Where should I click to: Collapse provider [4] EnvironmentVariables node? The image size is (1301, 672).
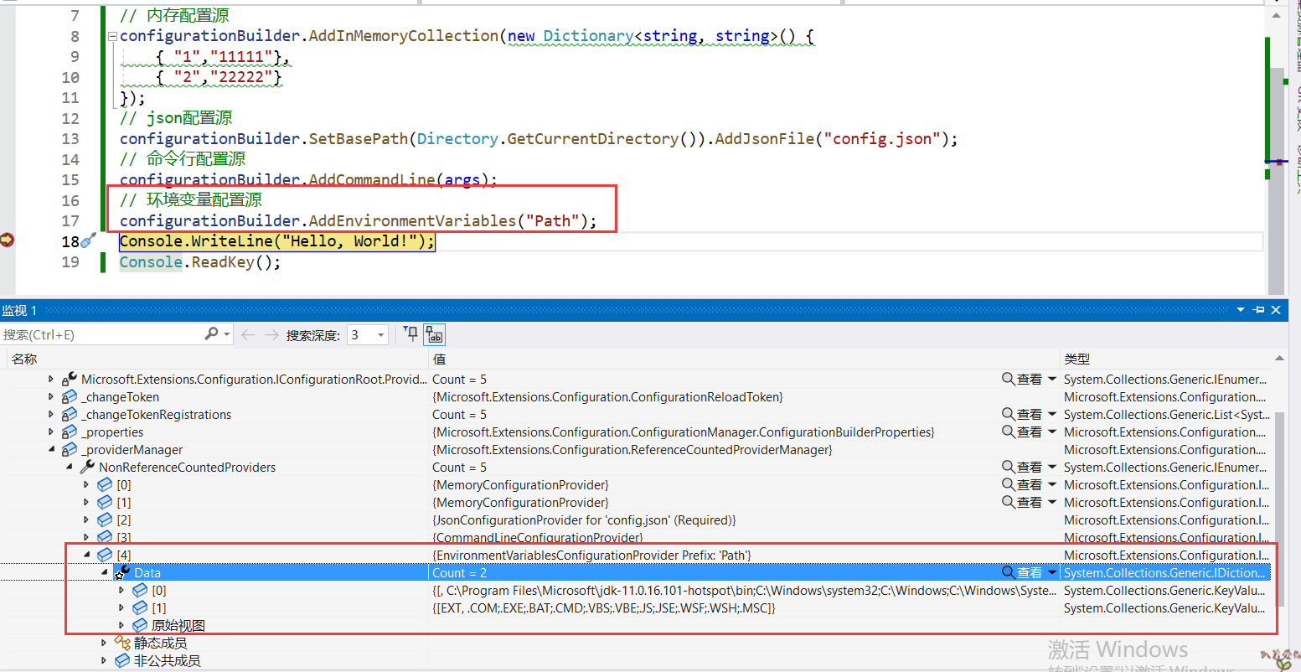tap(86, 556)
